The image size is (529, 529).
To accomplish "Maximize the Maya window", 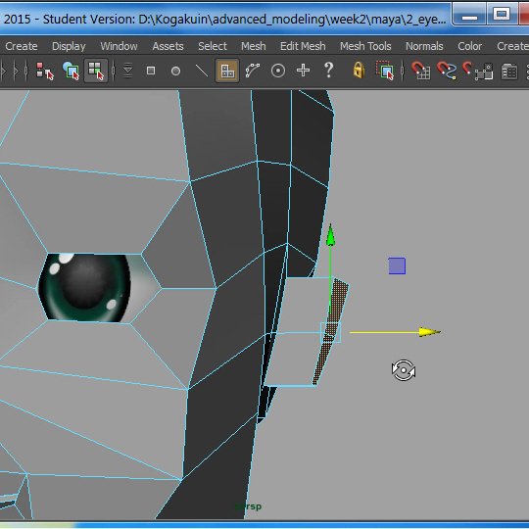I will click(x=502, y=14).
